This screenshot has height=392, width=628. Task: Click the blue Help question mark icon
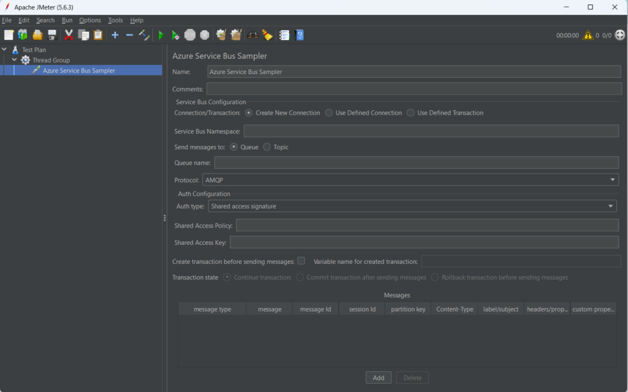pyautogui.click(x=299, y=36)
